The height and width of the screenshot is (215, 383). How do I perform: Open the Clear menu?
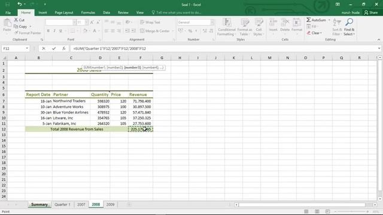coord(315,33)
